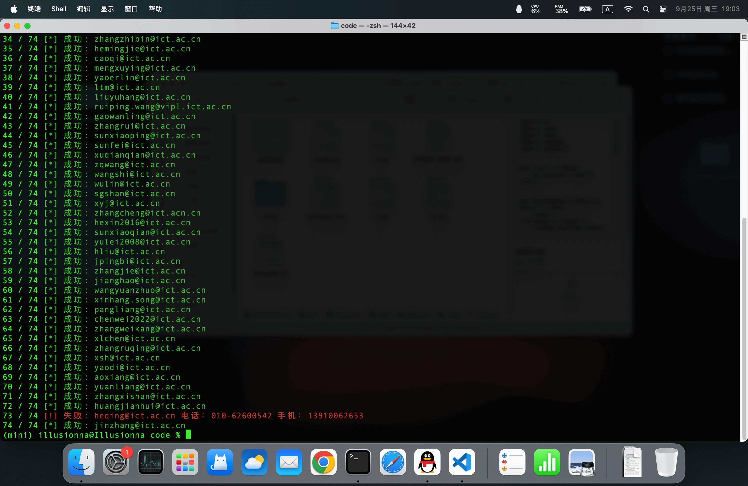
Task: Open the 窗口 menu
Action: tap(131, 9)
